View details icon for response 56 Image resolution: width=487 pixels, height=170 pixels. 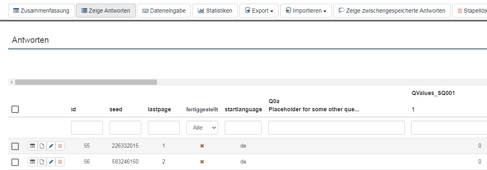[x=32, y=162]
